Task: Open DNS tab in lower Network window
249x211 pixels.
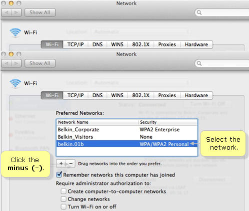Action: click(x=97, y=95)
